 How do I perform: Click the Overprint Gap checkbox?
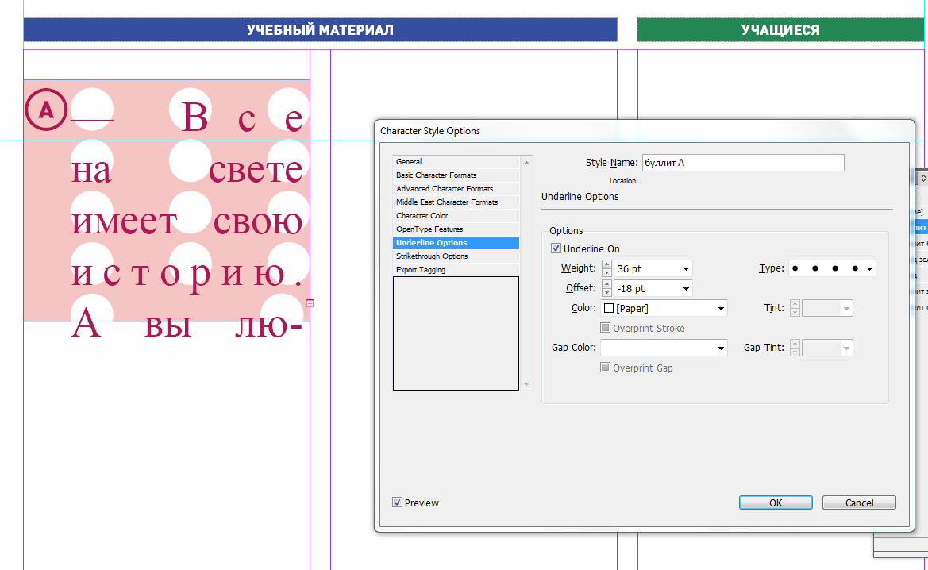coord(605,368)
